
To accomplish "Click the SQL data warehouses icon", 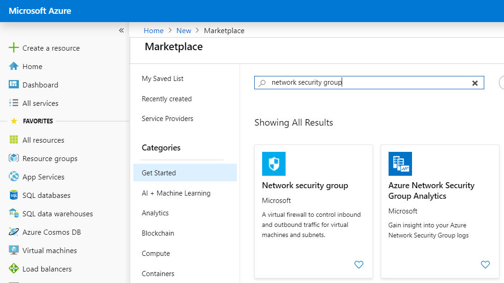I will tap(13, 213).
